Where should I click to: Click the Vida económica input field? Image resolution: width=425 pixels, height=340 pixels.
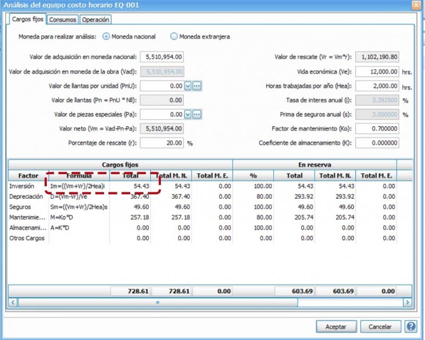(377, 72)
